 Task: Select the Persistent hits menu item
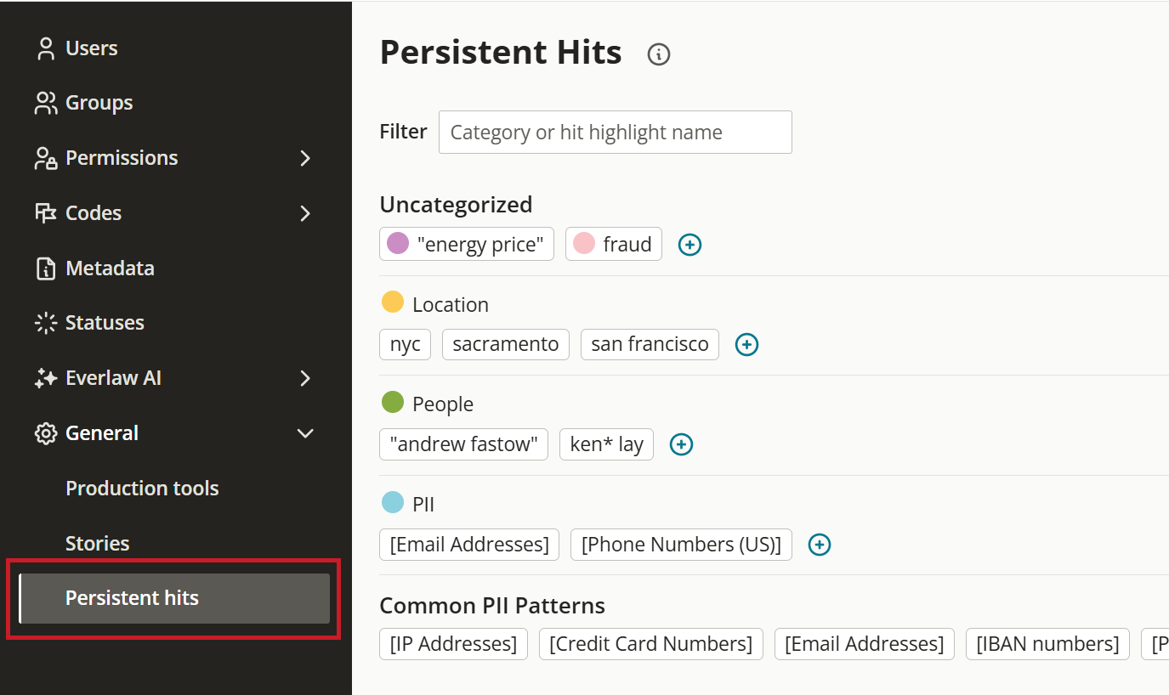(x=174, y=598)
